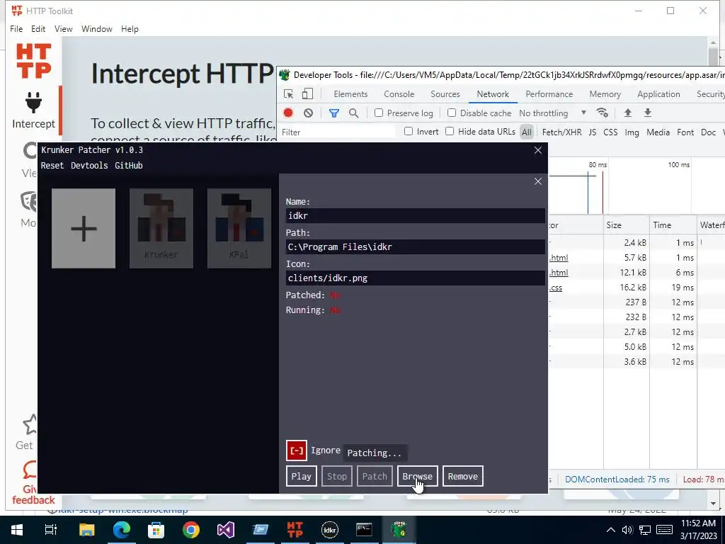Open the Help menu in HTTP Toolkit

130,28
